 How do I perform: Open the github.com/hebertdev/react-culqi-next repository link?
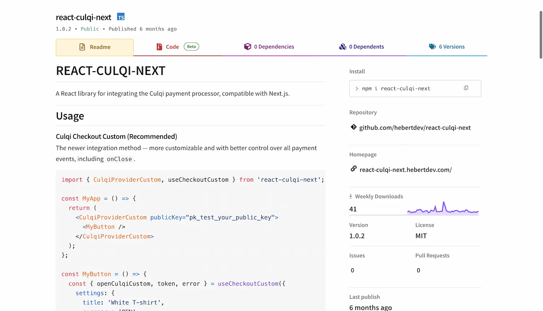click(x=415, y=127)
